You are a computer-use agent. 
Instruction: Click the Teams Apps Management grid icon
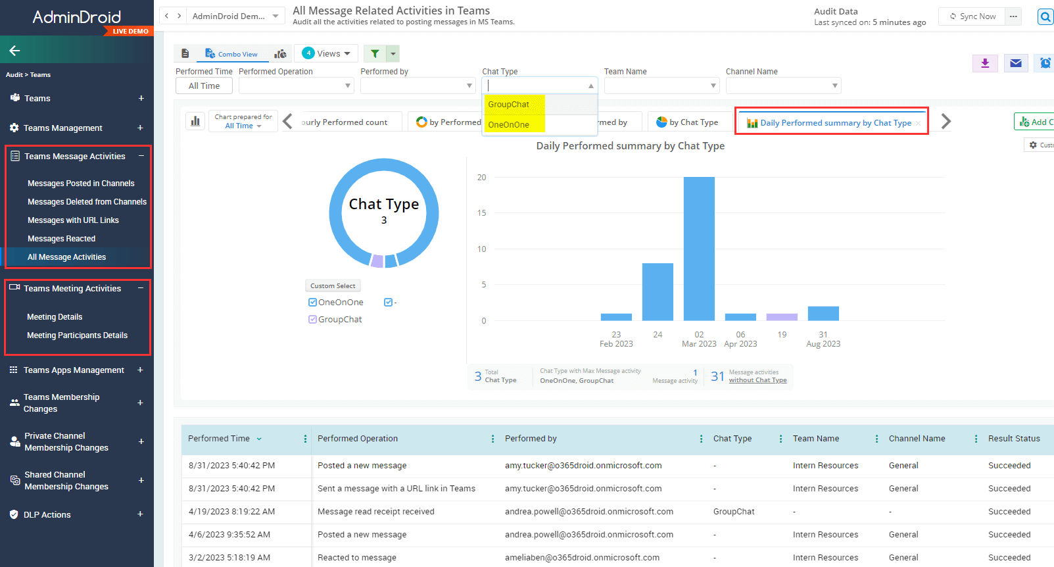pyautogui.click(x=14, y=370)
